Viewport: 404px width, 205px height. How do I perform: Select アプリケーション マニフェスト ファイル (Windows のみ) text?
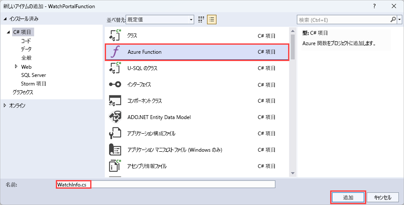pos(175,150)
